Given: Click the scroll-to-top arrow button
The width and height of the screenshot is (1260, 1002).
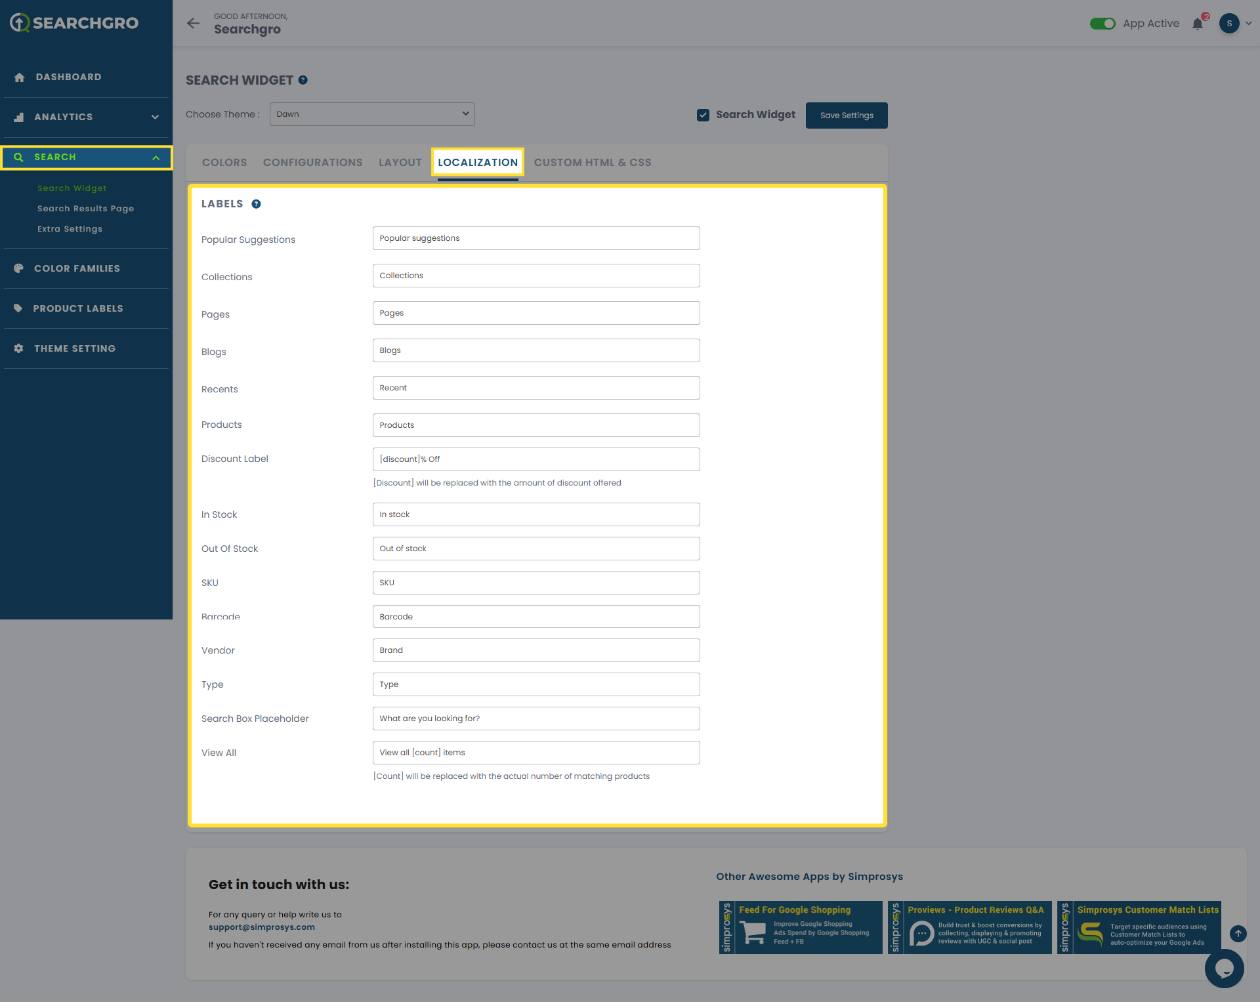Looking at the screenshot, I should click(x=1238, y=933).
